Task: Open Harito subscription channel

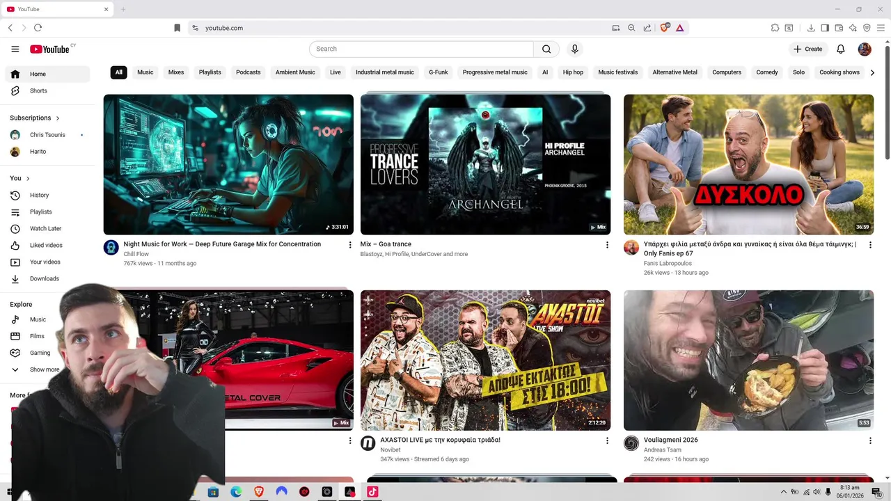Action: point(47,152)
